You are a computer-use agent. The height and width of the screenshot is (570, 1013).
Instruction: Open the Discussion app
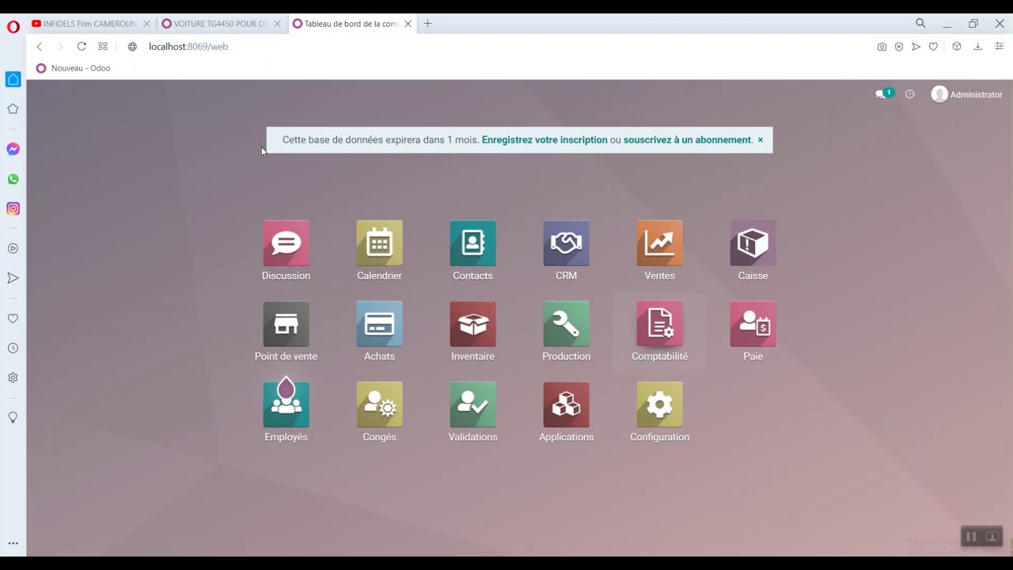pyautogui.click(x=286, y=244)
